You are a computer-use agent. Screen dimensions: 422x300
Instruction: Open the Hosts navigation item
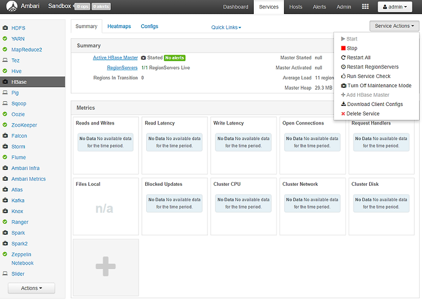296,7
